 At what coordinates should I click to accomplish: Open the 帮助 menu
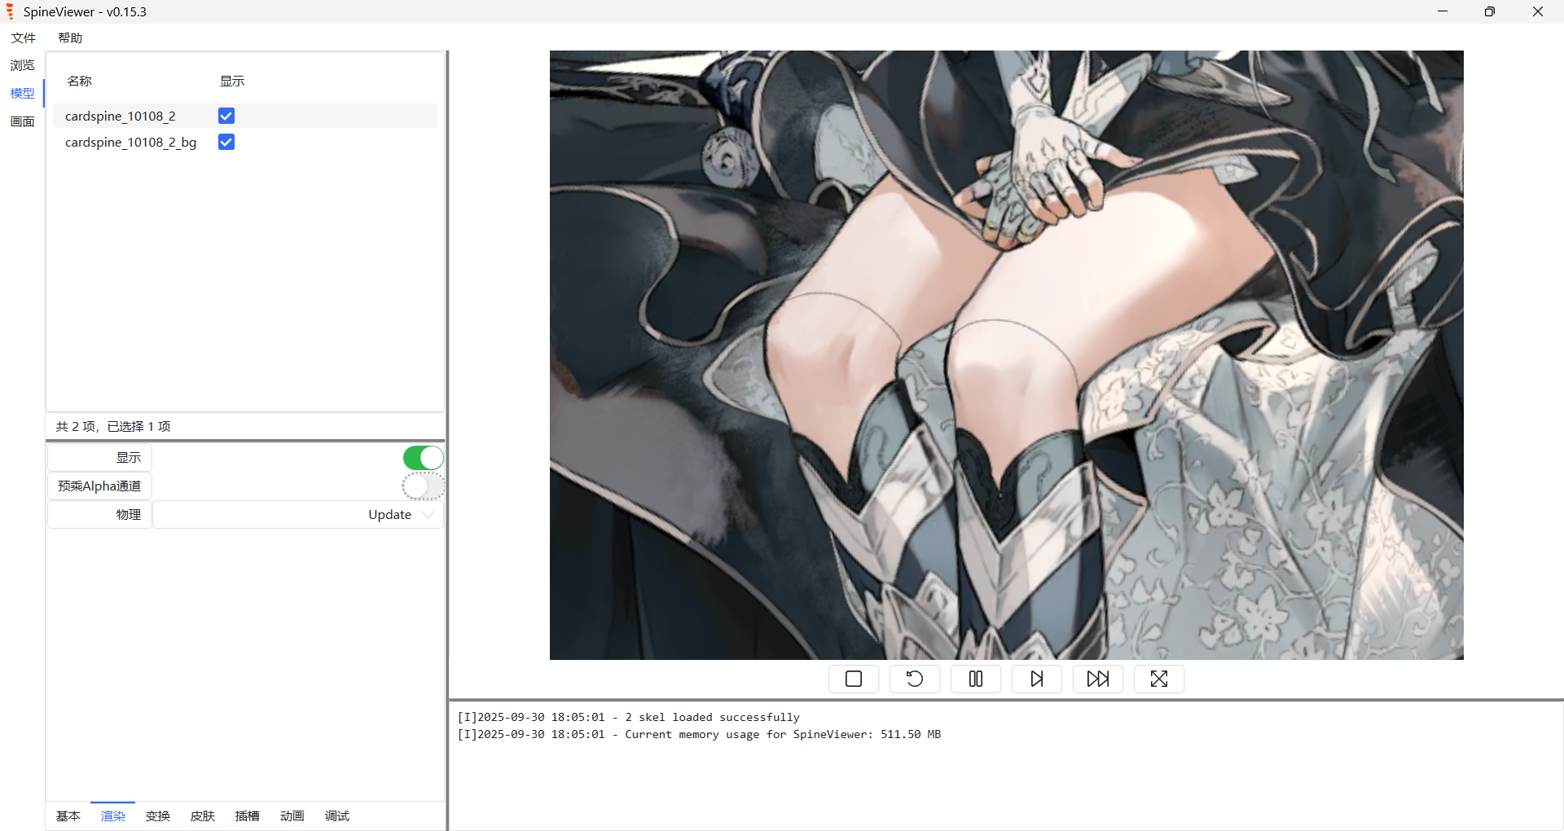click(x=70, y=37)
